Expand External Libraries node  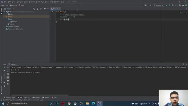click(4, 26)
